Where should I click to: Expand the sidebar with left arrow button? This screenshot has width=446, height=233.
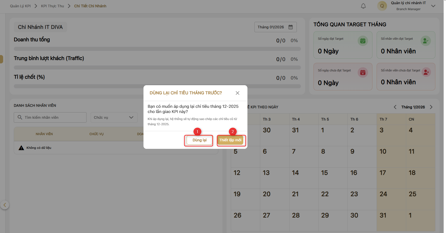5,205
